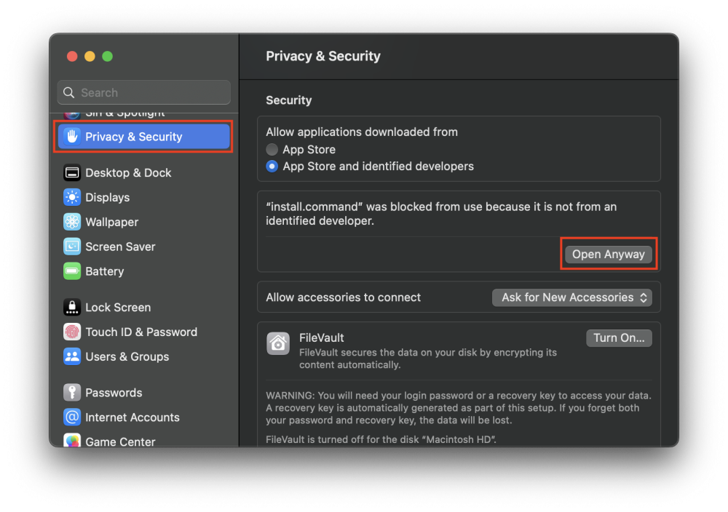This screenshot has height=512, width=728.
Task: Click the Screen Saver icon
Action: (72, 247)
